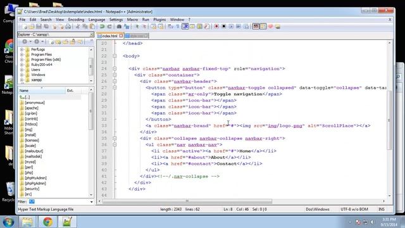Image resolution: width=405 pixels, height=228 pixels.
Task: Switch to the inactive second document tab
Action: click(x=137, y=36)
